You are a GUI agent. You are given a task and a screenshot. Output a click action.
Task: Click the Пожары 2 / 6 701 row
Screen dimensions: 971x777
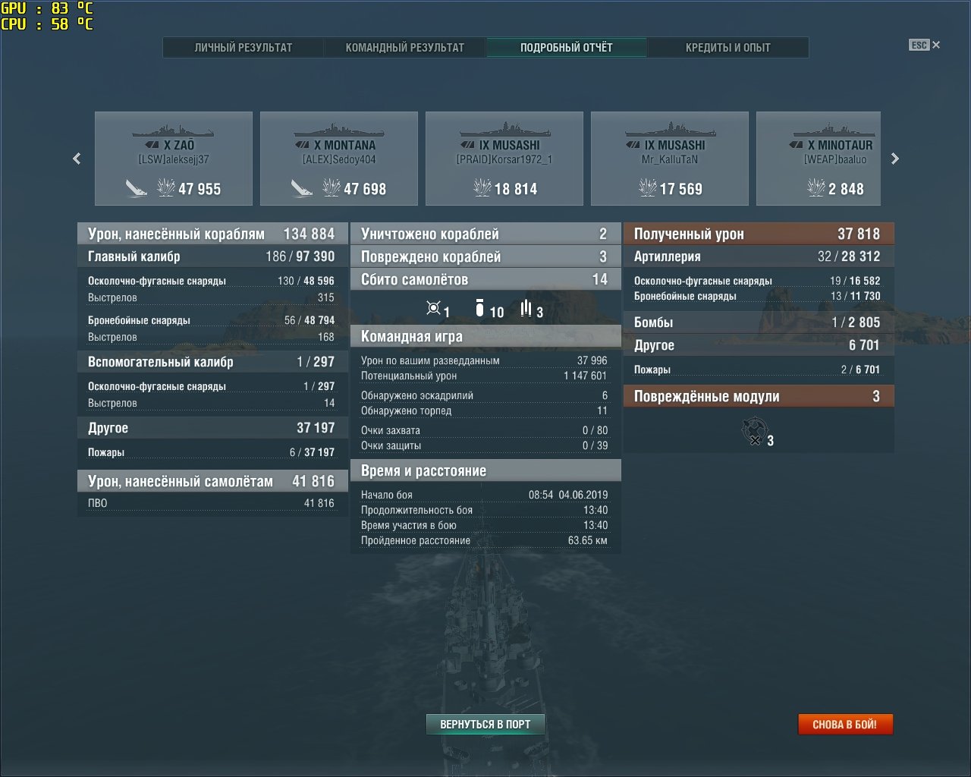click(757, 370)
